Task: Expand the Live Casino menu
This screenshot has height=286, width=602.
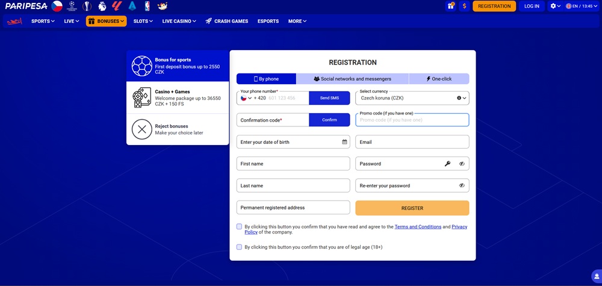Action: [179, 21]
